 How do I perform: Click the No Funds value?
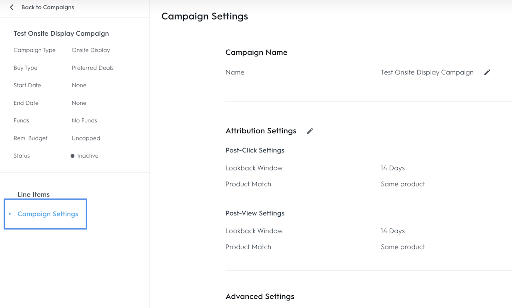point(84,120)
